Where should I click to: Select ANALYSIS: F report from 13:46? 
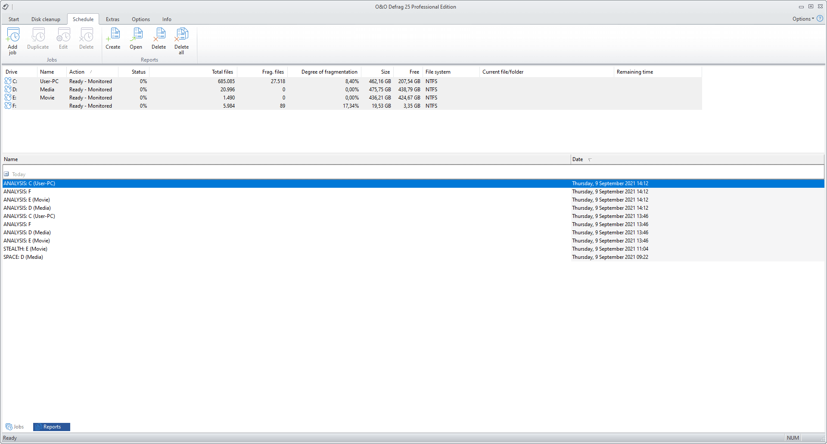point(413,224)
